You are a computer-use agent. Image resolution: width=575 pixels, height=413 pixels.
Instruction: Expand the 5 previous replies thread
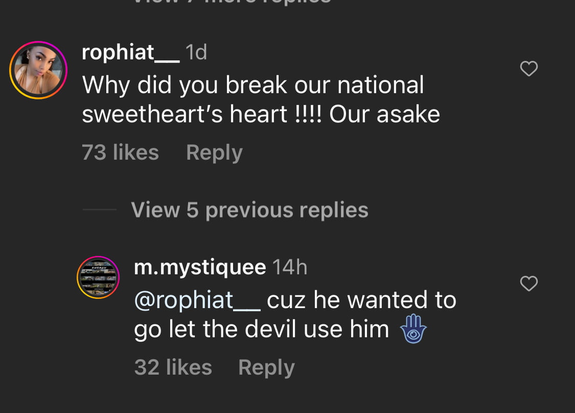249,210
